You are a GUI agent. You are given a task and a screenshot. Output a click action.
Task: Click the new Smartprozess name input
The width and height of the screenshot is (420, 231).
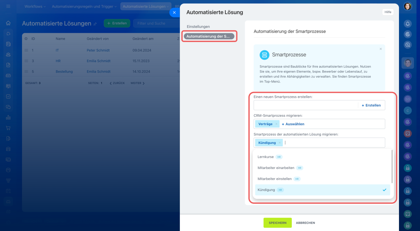point(306,105)
